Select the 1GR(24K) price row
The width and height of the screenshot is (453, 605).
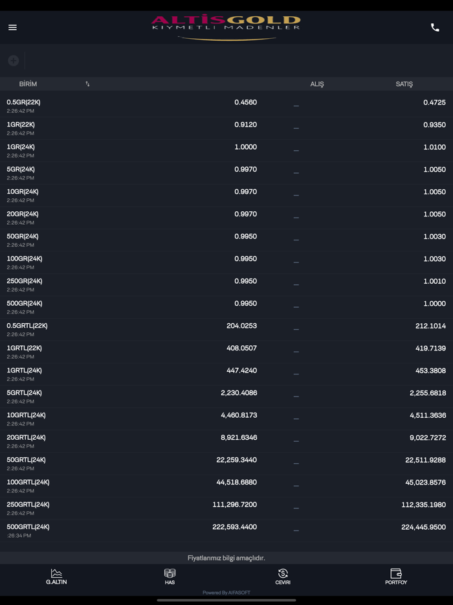[x=226, y=150]
